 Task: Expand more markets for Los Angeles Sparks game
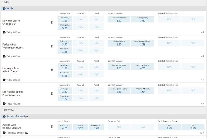tap(203, 103)
